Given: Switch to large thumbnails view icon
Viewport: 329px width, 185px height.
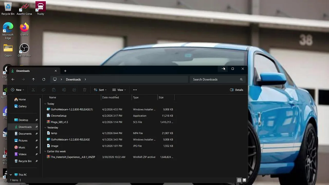Looking at the screenshot, I should tap(244, 180).
